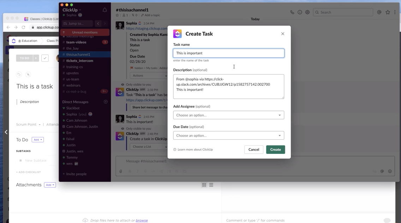Click the Task name input field
Image resolution: width=401 pixels, height=223 pixels.
[229, 53]
